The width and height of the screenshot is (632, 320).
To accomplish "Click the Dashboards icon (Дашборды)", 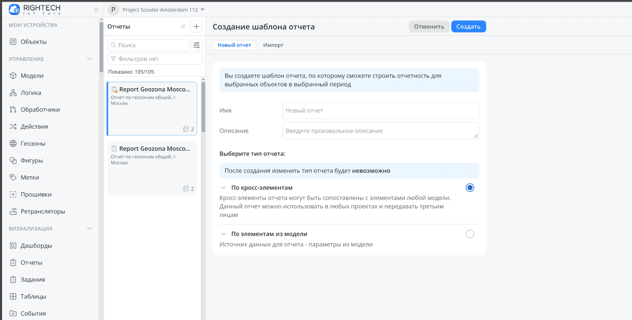I will [13, 246].
